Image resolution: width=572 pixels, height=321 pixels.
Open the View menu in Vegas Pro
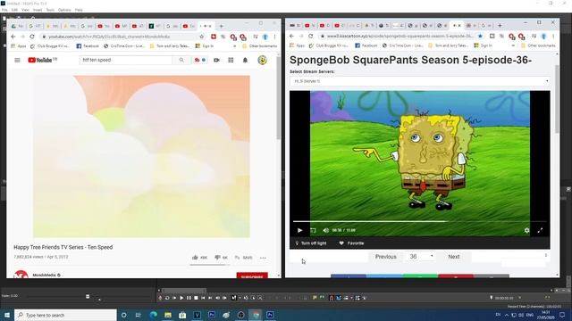point(25,10)
